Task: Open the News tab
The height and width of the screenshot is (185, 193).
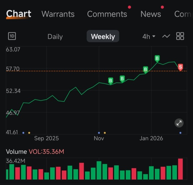Action: coord(151,14)
